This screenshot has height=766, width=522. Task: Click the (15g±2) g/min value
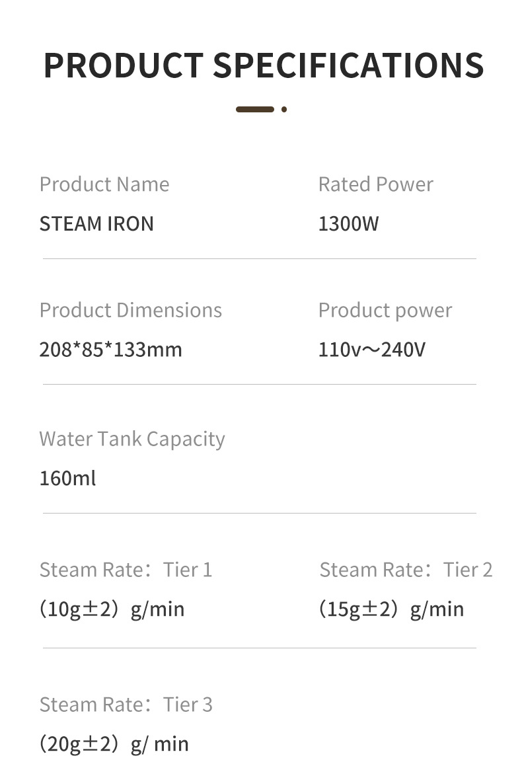tap(391, 609)
